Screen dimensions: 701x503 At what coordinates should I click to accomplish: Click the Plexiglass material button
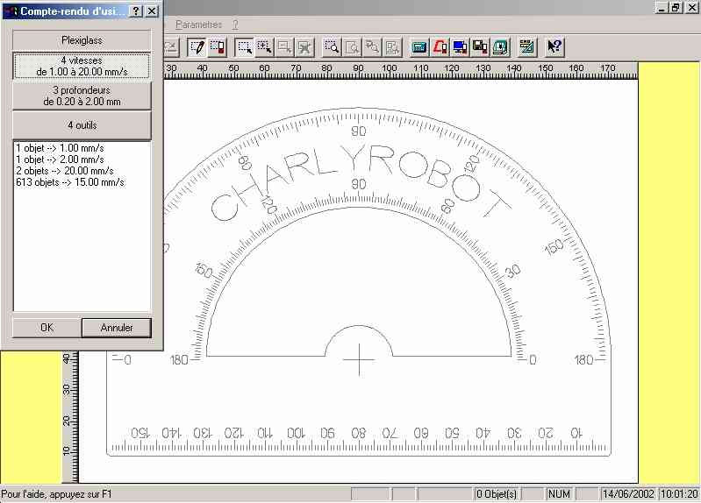(82, 40)
